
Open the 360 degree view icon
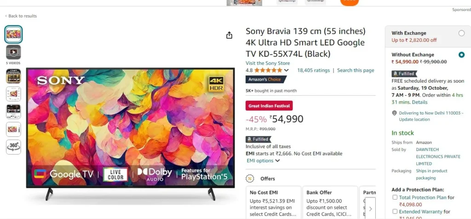[x=13, y=147]
